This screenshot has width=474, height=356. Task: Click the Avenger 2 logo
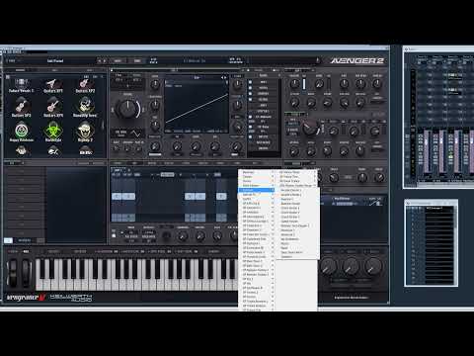[356, 60]
